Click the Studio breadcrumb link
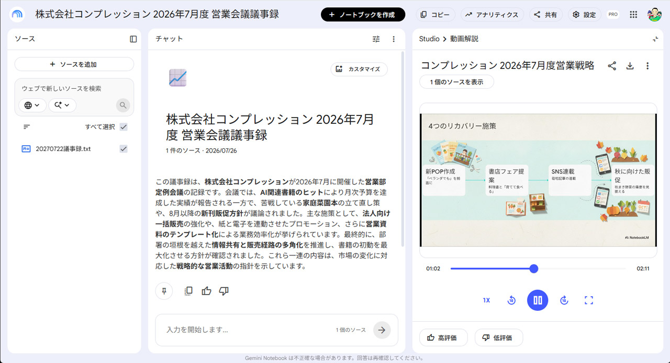Screen dimensions: 670x363 pyautogui.click(x=429, y=39)
